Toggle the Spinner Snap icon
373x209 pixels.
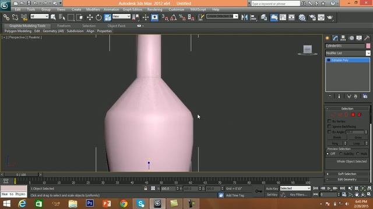[191, 17]
